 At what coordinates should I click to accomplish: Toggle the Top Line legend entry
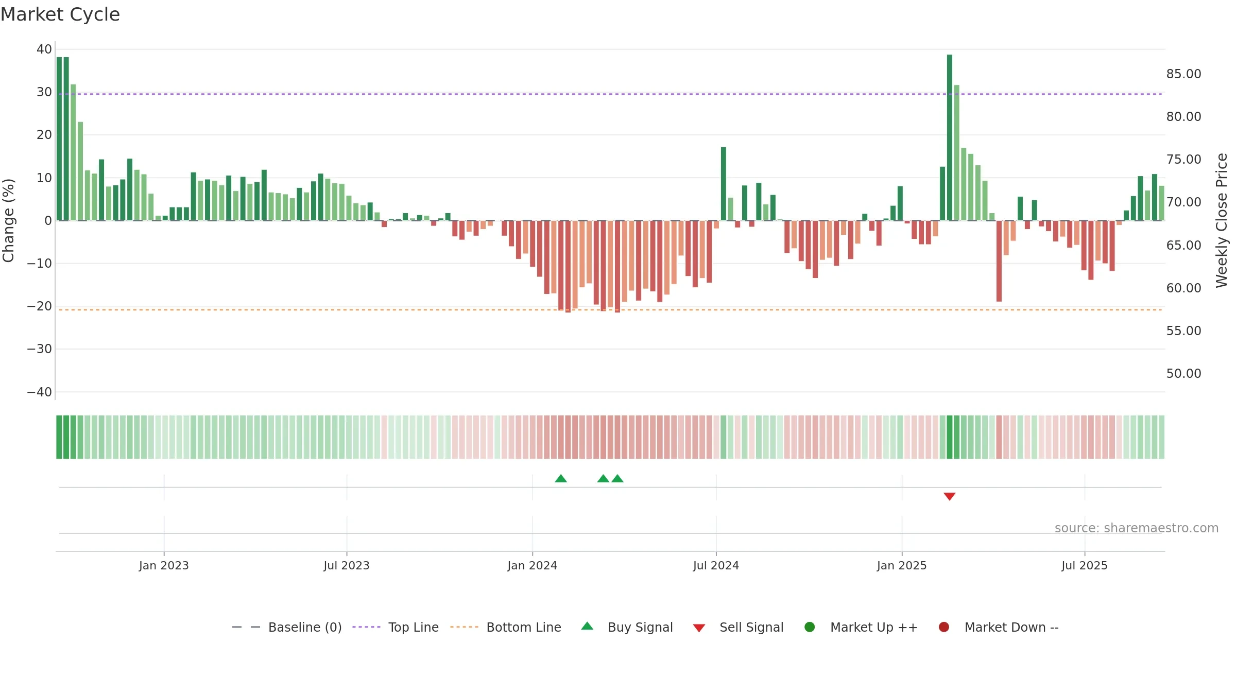(x=396, y=627)
